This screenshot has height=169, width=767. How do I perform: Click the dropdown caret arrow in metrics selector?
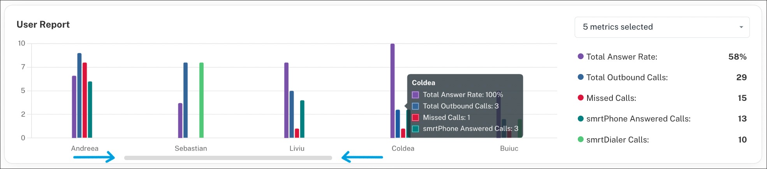pyautogui.click(x=741, y=27)
